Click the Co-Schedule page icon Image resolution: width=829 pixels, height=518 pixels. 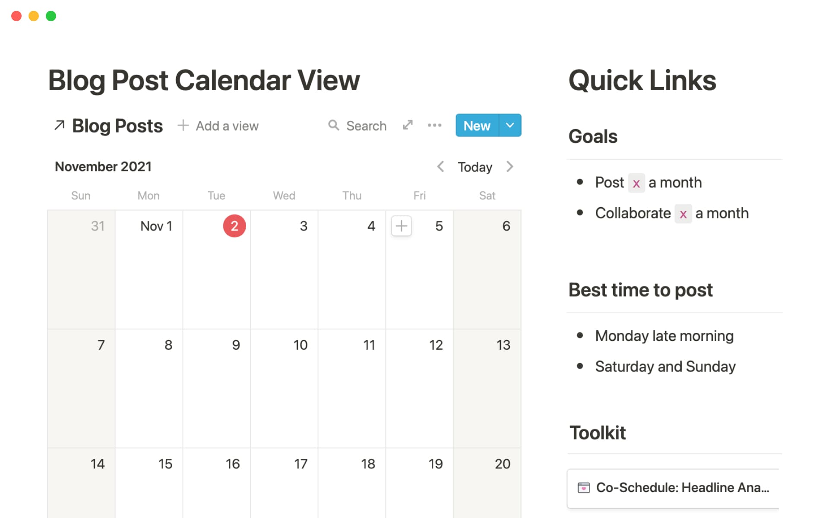click(584, 488)
